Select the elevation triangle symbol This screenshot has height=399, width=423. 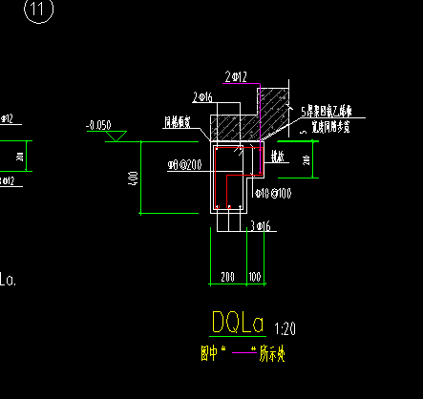(x=116, y=136)
